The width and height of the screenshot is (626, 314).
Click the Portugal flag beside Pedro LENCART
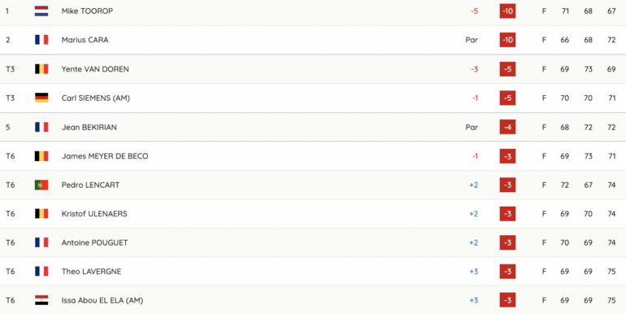41,185
